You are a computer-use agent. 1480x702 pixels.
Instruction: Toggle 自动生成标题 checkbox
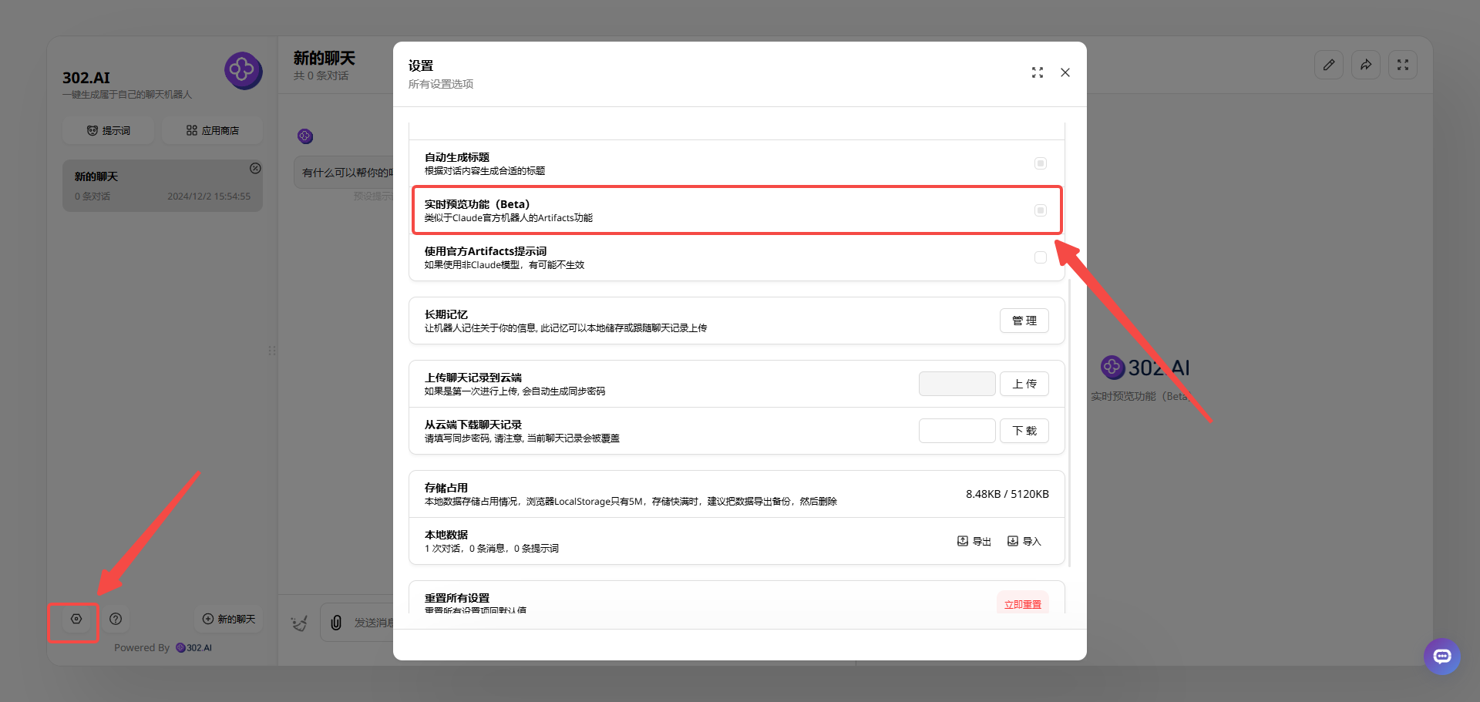1041,163
